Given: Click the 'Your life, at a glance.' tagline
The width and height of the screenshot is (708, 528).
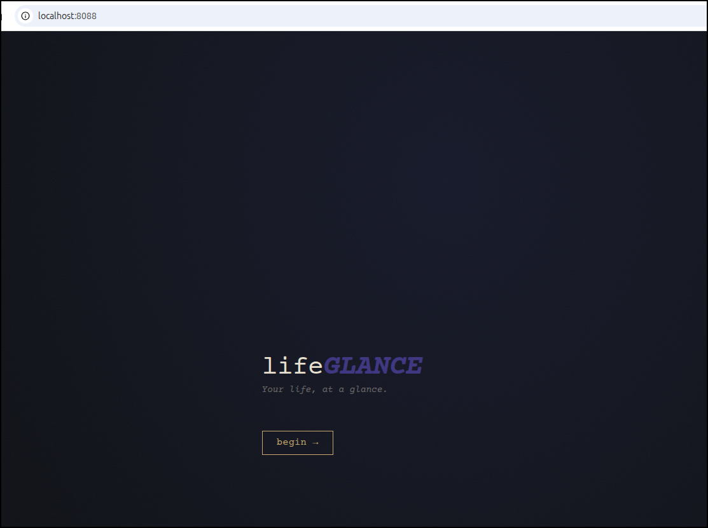Looking at the screenshot, I should (x=324, y=389).
